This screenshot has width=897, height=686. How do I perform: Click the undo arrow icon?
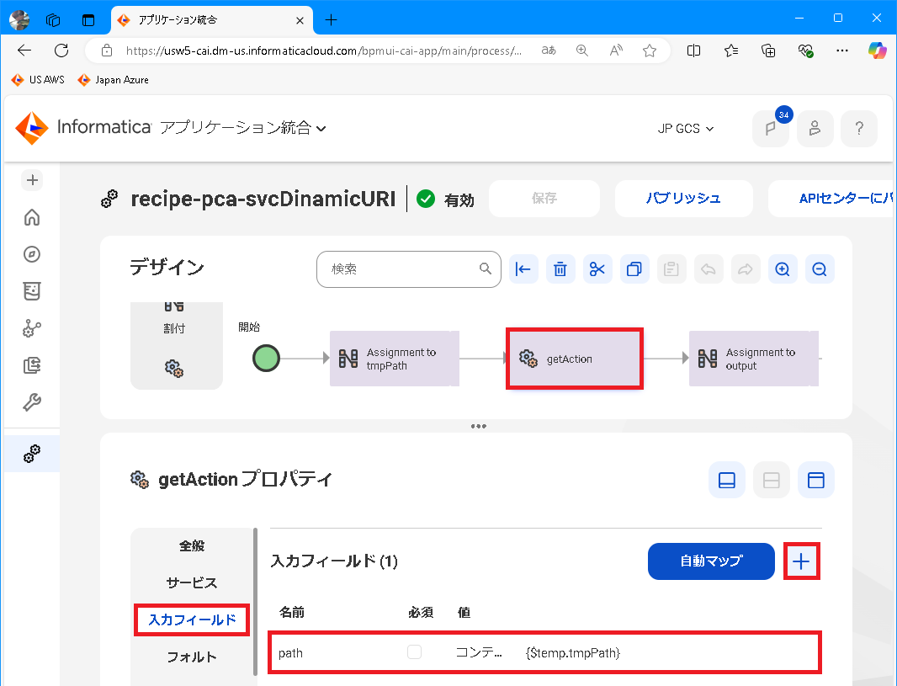(709, 269)
